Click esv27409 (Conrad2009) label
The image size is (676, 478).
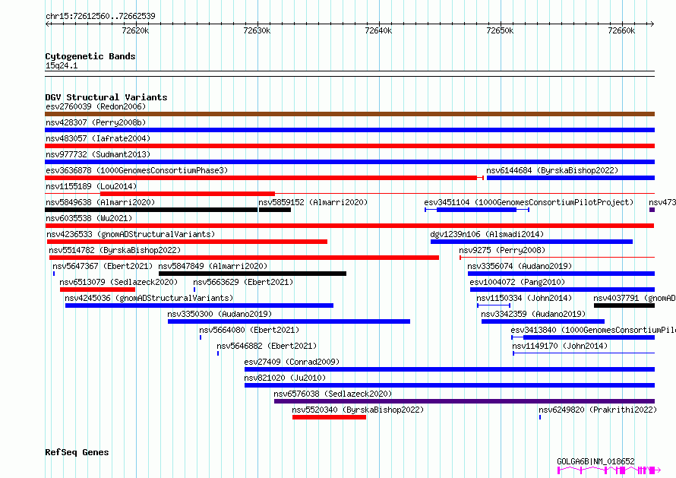[x=292, y=362]
